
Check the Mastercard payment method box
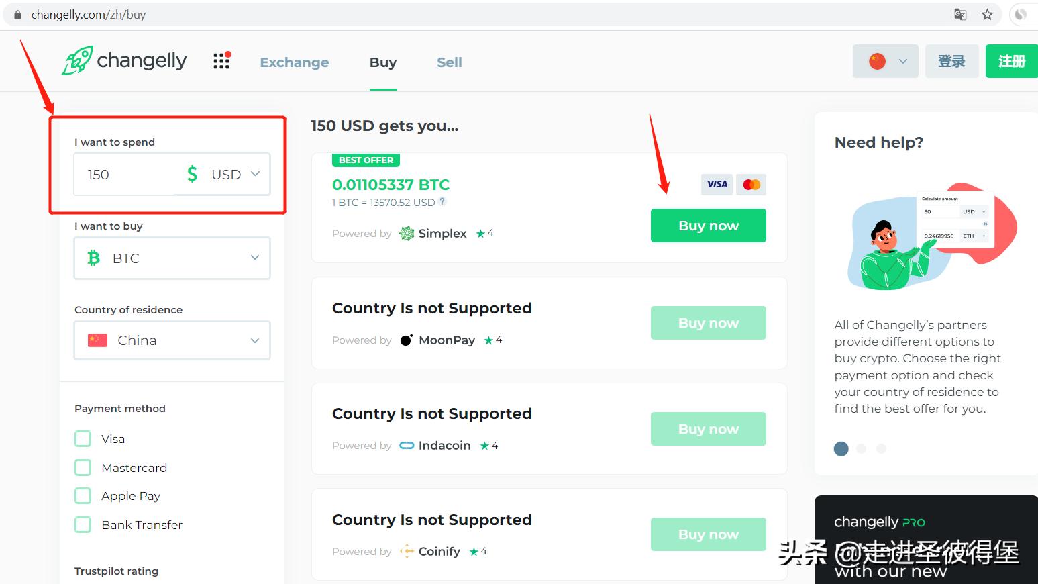[83, 468]
